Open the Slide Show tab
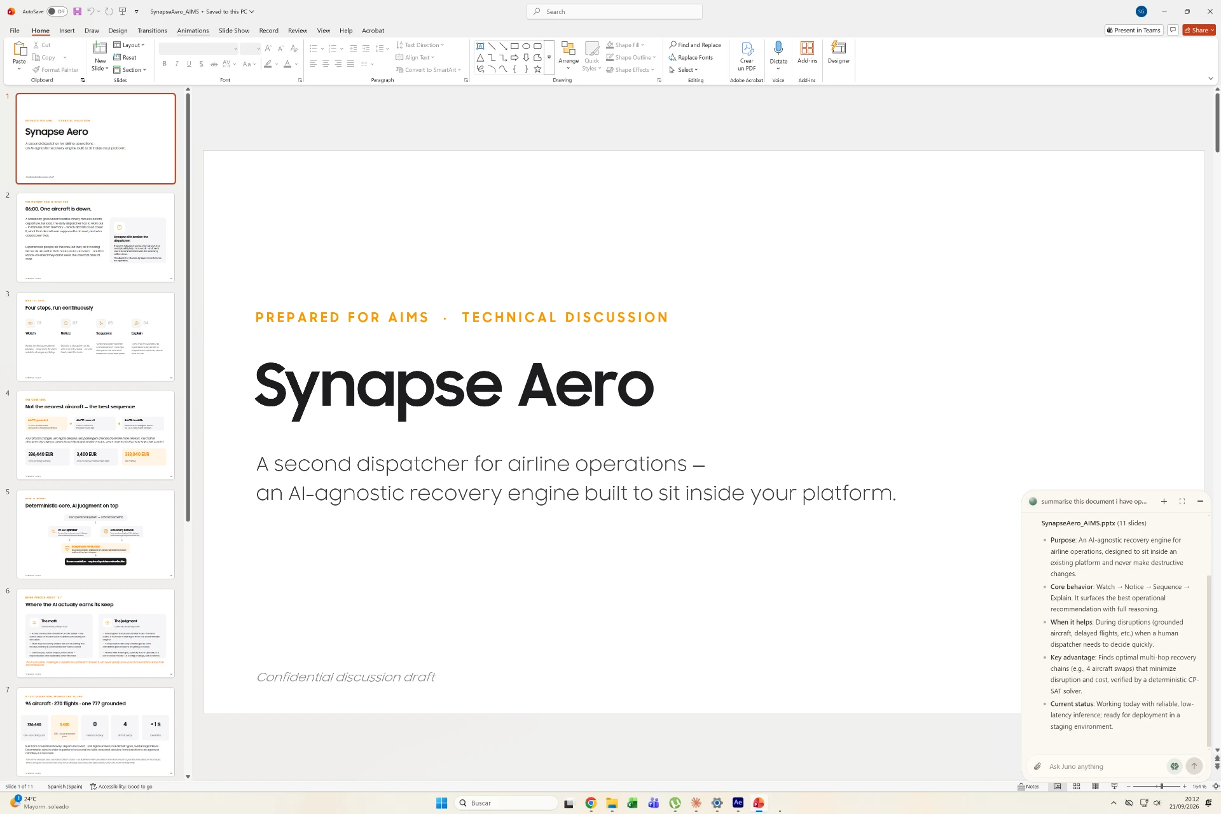1221x814 pixels. 234,31
